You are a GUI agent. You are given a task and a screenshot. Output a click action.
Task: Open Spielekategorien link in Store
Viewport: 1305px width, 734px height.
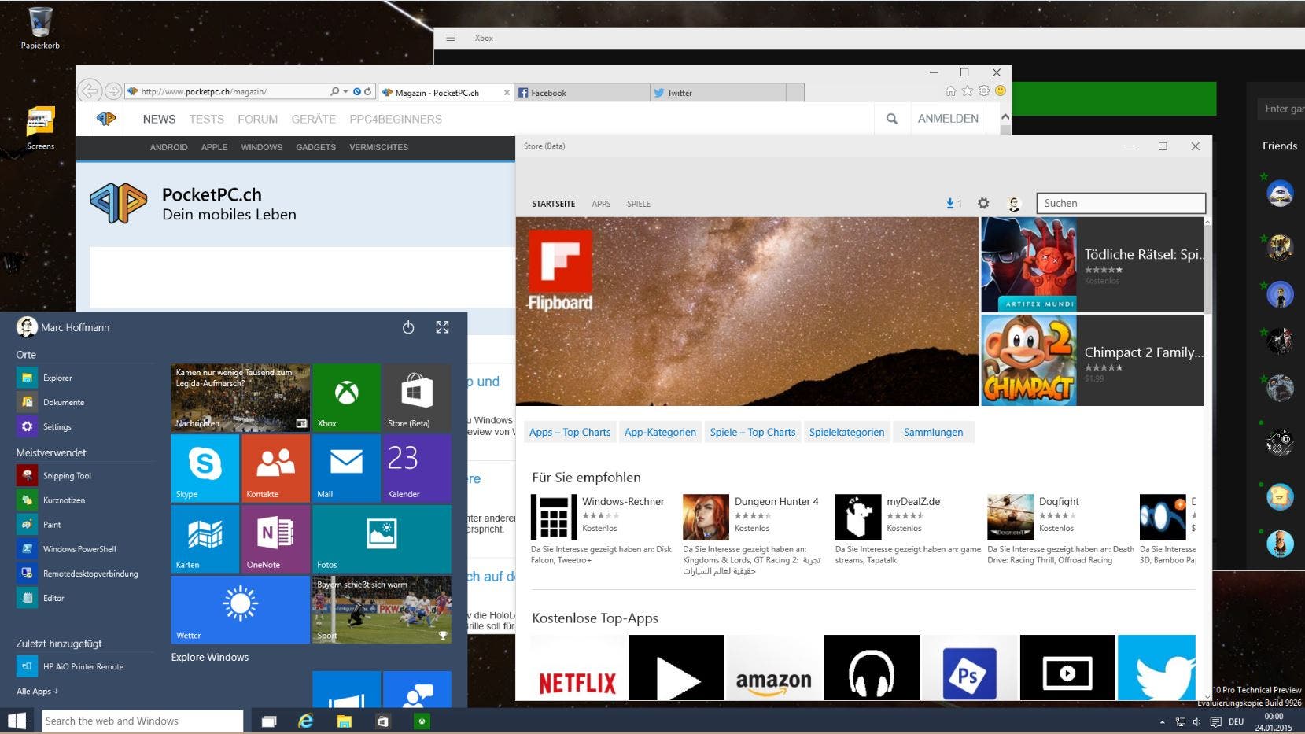pyautogui.click(x=846, y=432)
